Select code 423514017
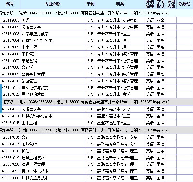Screen dimensions: 193x182 (x=11, y=144)
